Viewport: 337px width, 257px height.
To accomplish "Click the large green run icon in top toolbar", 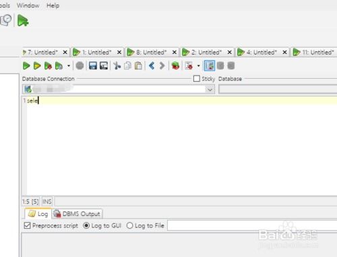I will (23, 20).
